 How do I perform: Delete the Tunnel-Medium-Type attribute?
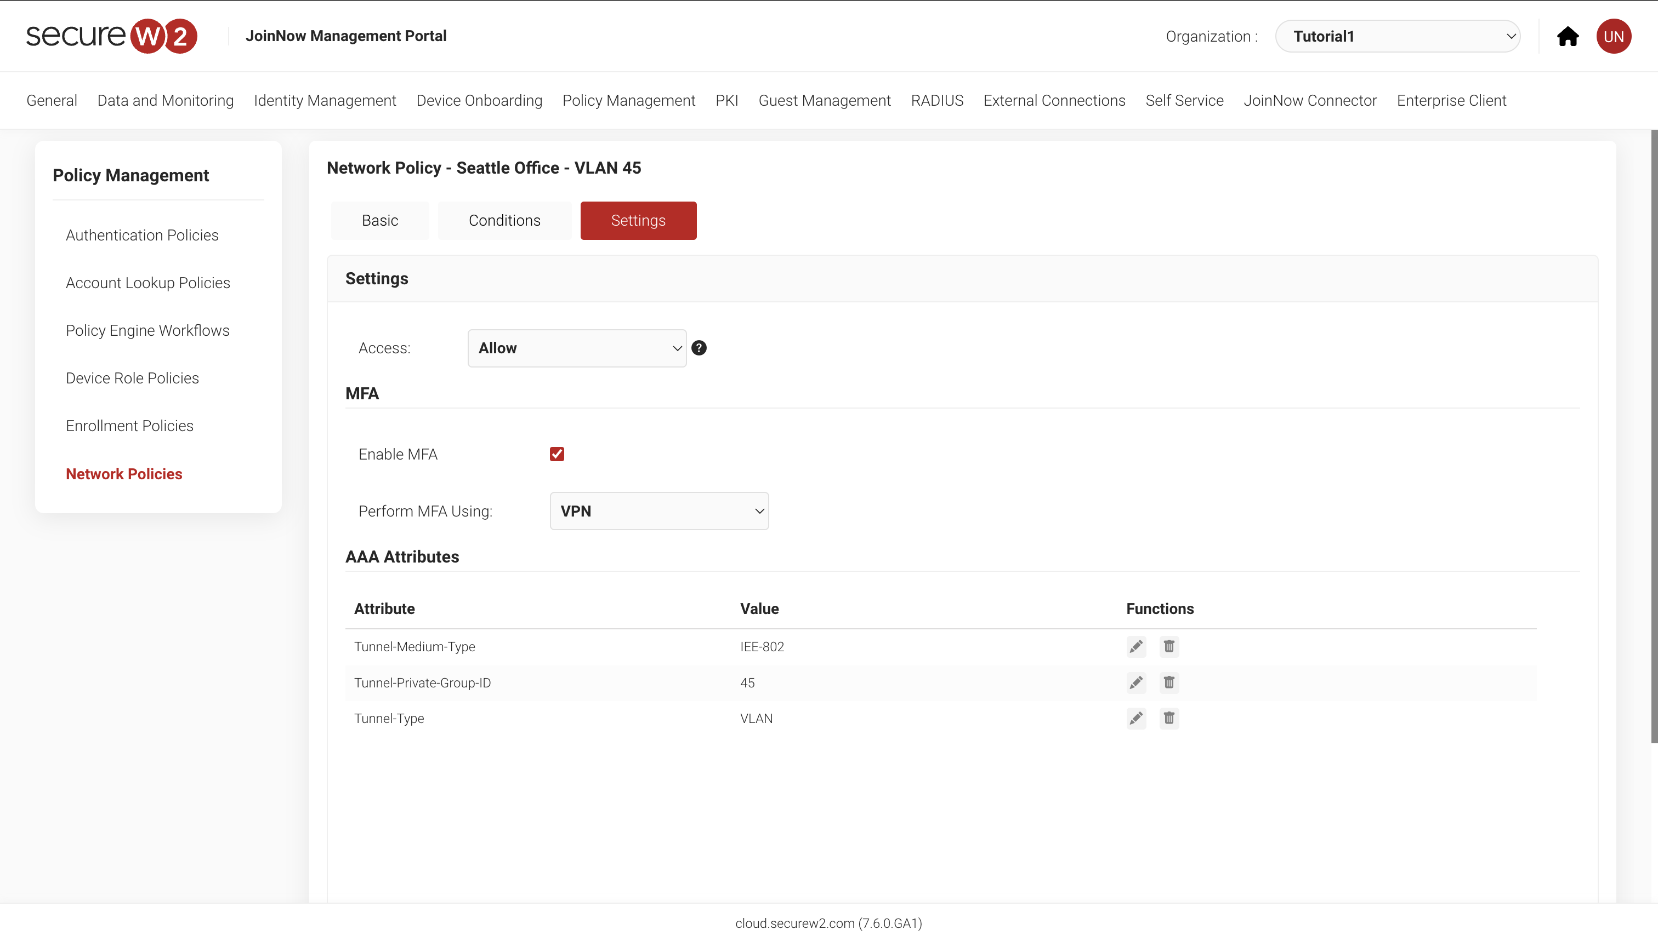(x=1168, y=646)
